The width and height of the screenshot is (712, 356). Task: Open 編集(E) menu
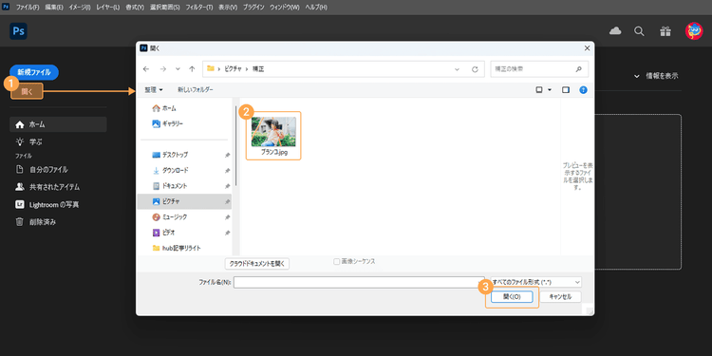coord(54,8)
